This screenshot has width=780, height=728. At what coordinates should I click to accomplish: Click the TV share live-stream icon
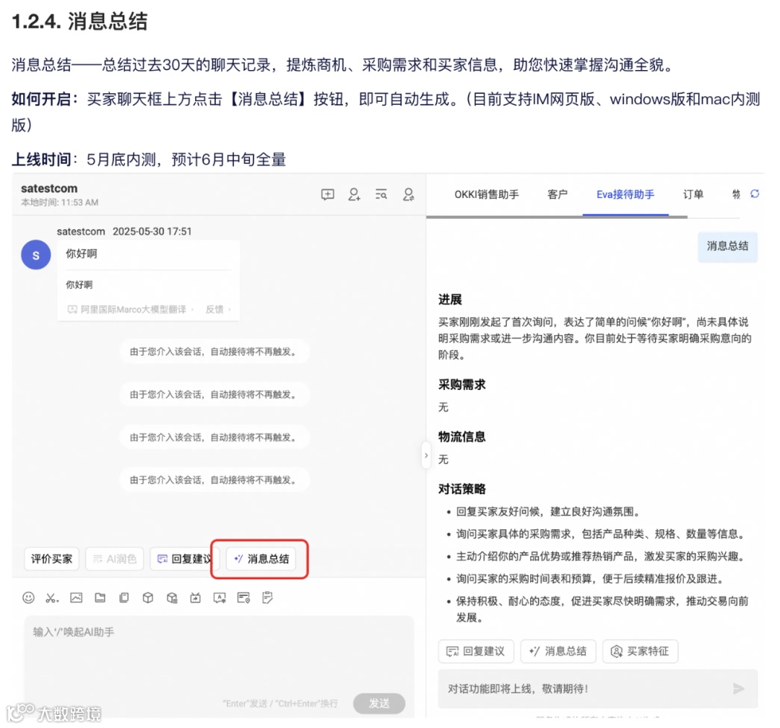coord(196,597)
